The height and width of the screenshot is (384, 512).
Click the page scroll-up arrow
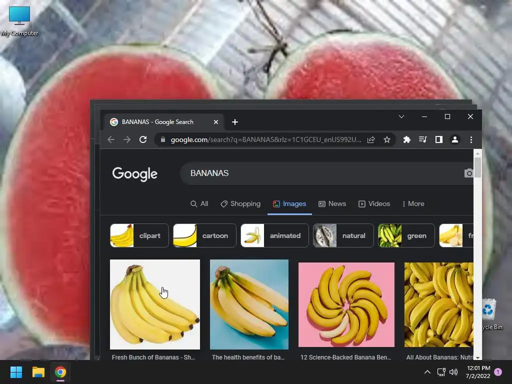(477, 153)
